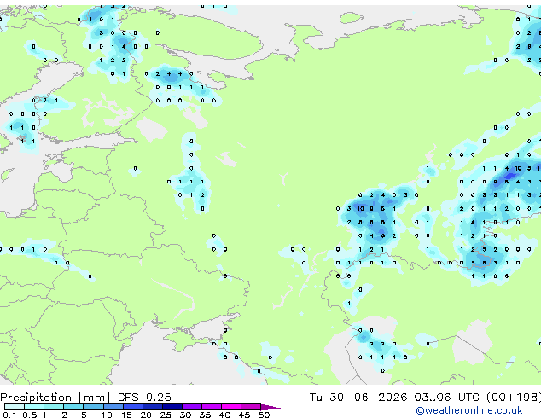Click the legend scale label '20'
Screen dimensions: 541x418
[x=146, y=415]
